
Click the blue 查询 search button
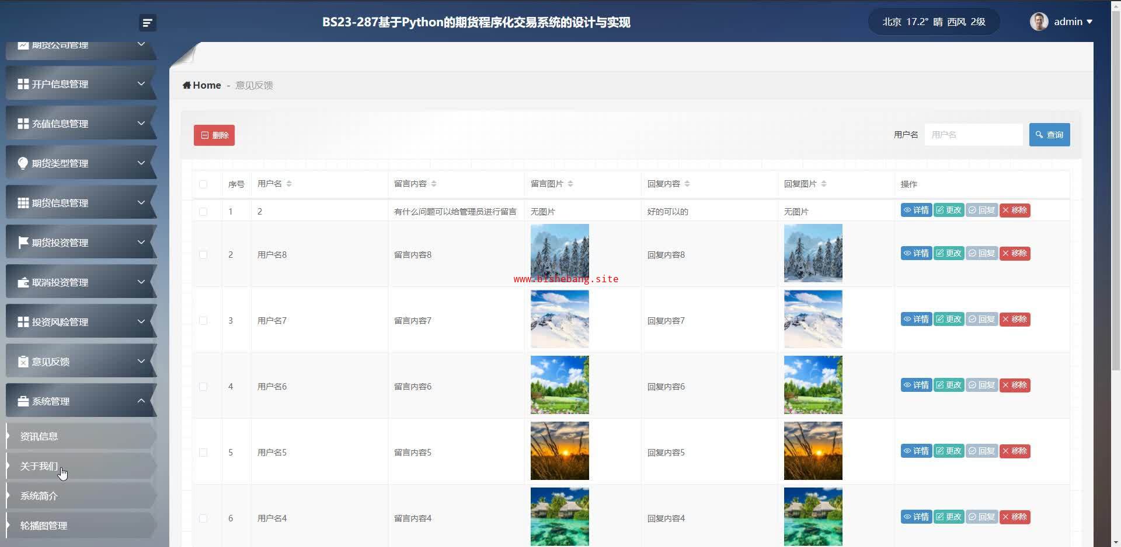click(1049, 135)
